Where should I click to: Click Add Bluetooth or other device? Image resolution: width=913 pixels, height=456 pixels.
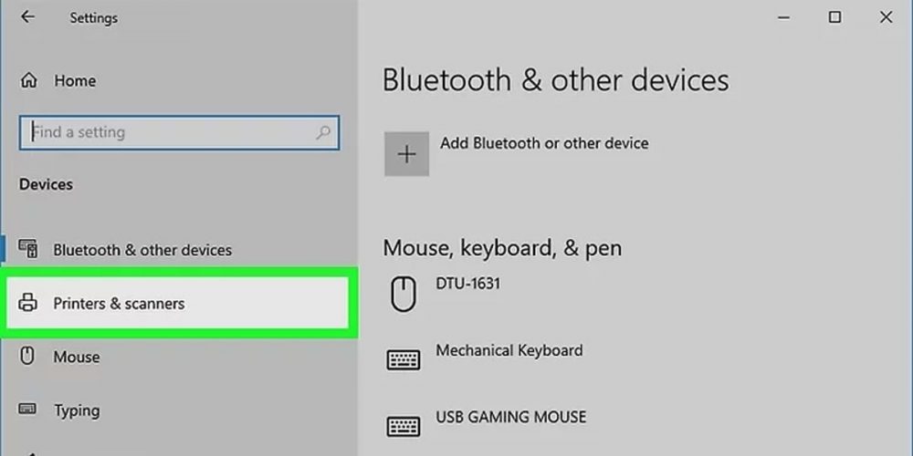(x=544, y=143)
